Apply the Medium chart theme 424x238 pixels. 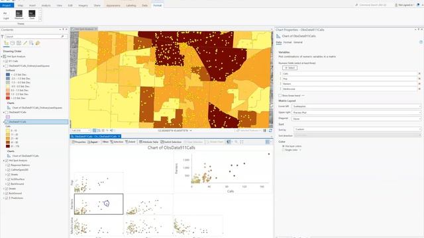(19, 15)
